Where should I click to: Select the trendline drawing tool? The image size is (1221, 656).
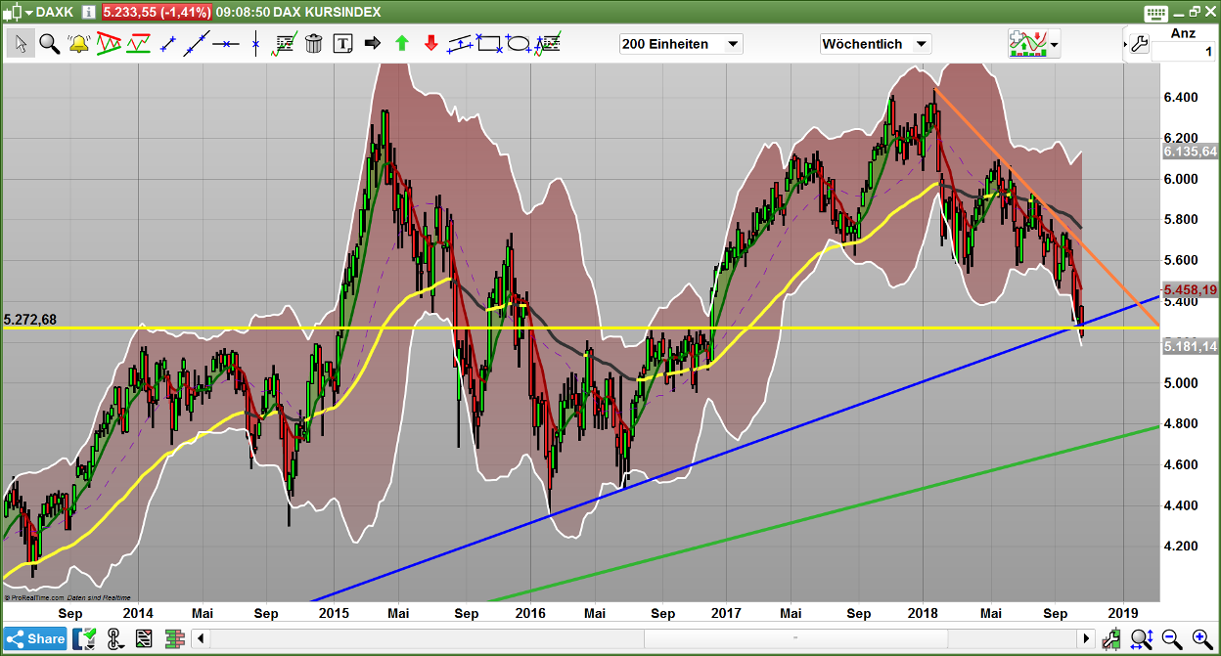coord(197,43)
